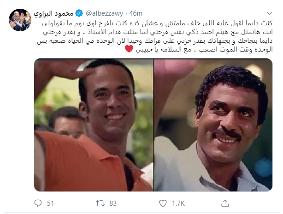Click the 51 replies count
The image size is (283, 214).
coord(50,203)
